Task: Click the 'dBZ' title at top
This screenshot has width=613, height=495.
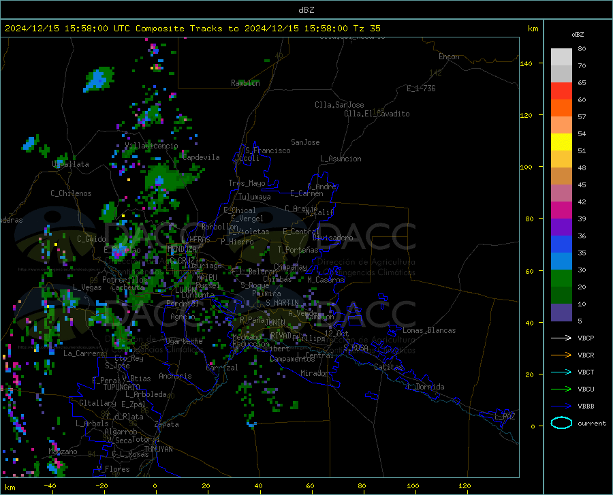Action: tap(306, 10)
